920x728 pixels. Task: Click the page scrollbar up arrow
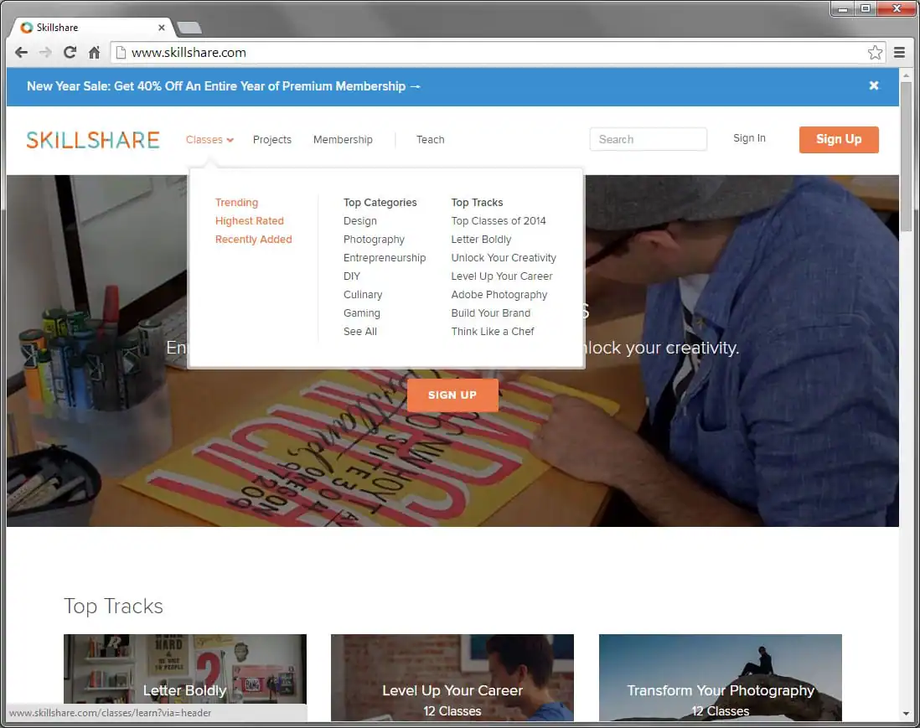click(x=906, y=75)
